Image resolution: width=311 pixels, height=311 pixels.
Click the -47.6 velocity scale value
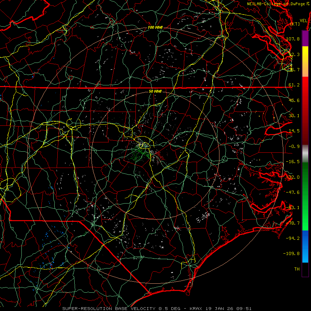[x=293, y=192]
